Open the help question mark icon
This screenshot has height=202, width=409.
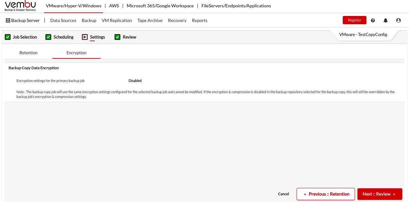pos(373,20)
